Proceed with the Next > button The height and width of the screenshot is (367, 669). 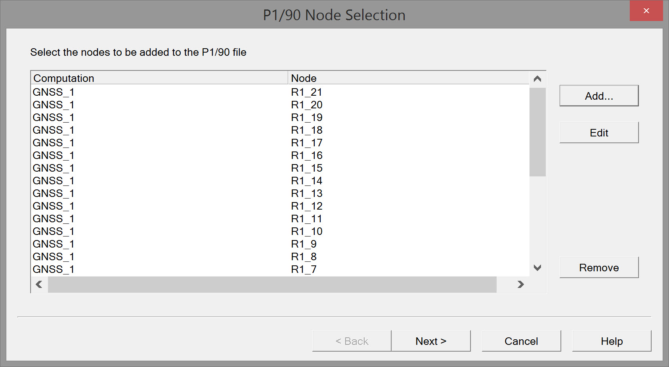pyautogui.click(x=431, y=341)
